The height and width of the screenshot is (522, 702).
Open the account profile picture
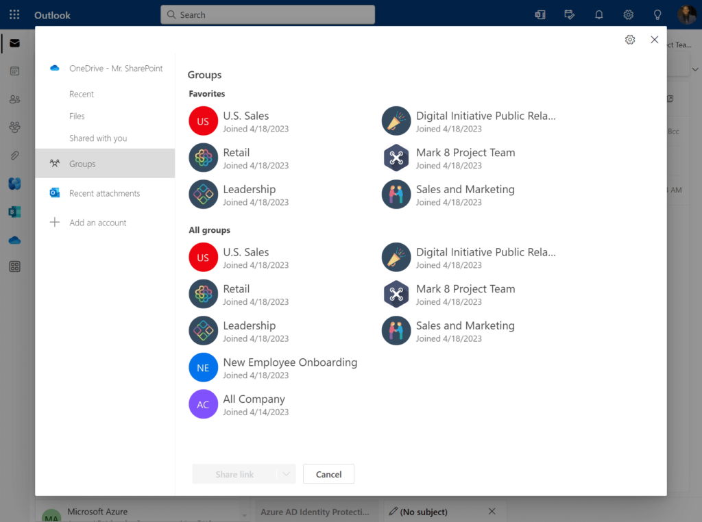tap(686, 15)
